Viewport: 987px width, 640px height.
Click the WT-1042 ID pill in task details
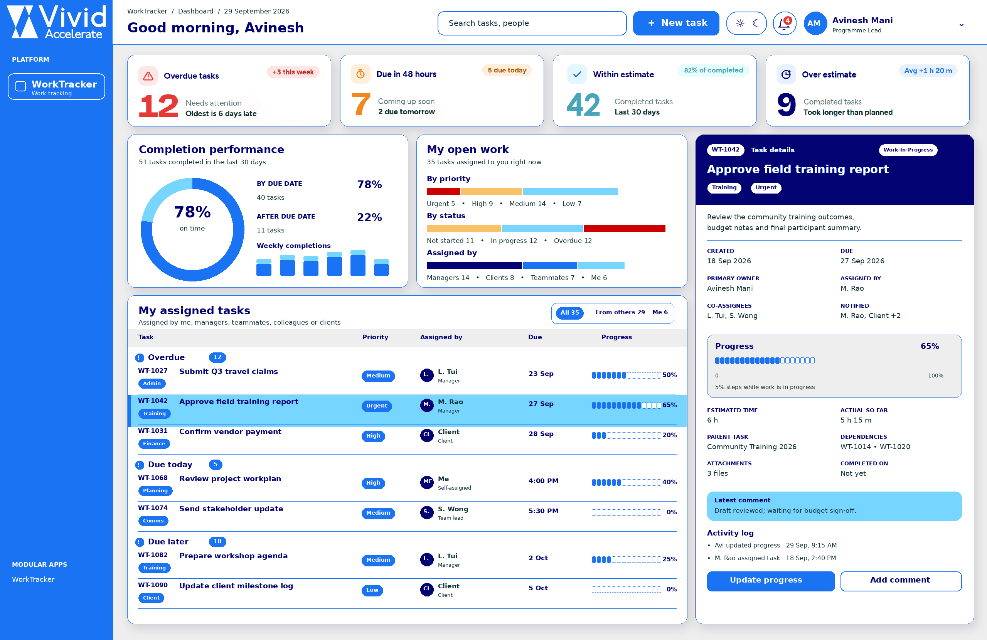pos(725,150)
